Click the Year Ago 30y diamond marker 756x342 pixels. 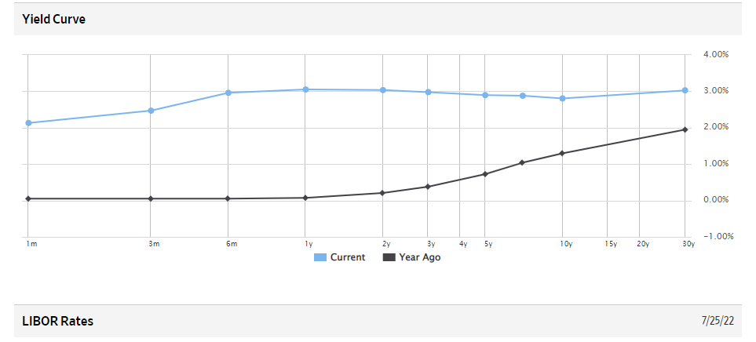(685, 129)
